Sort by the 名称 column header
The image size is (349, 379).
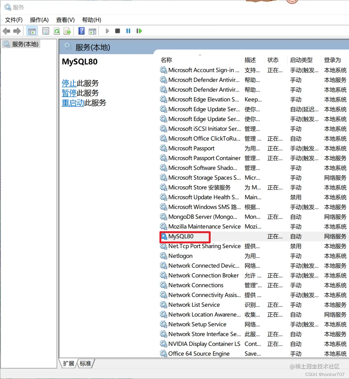click(200, 60)
